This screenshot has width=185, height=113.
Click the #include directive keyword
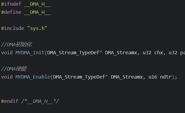point(13,28)
